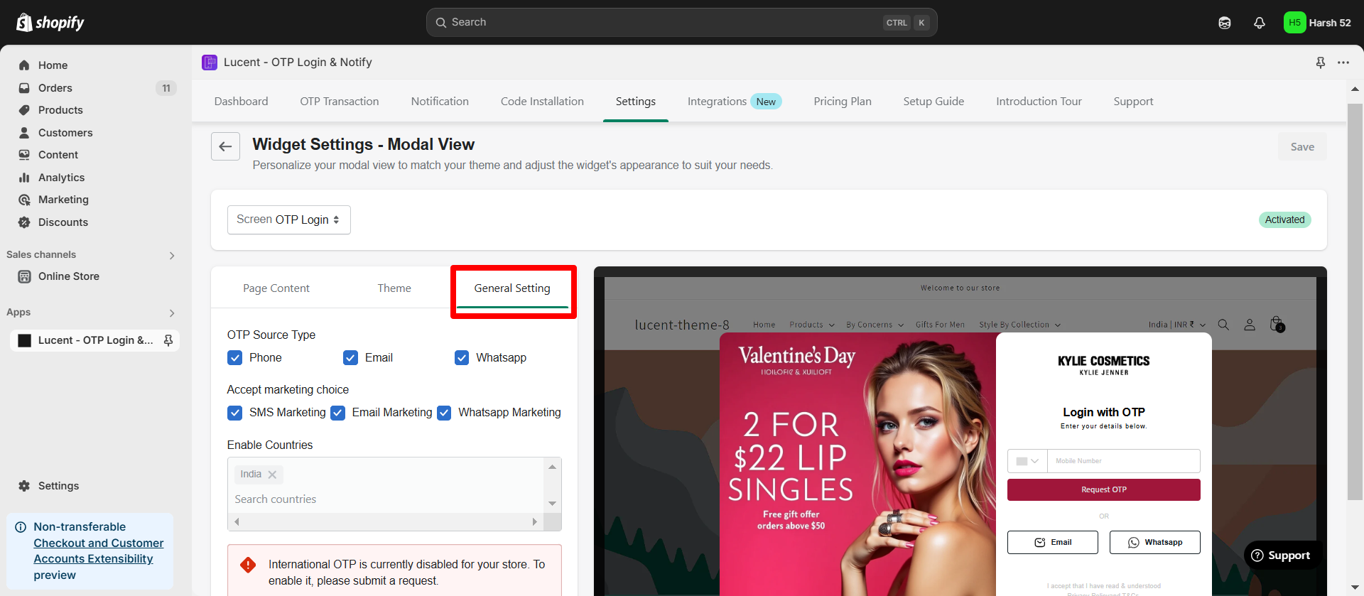1364x596 pixels.
Task: Go to Home in sidebar
Action: 53,65
